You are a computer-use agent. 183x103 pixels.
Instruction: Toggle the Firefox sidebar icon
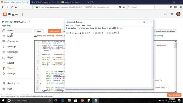pyautogui.click(x=175, y=7)
